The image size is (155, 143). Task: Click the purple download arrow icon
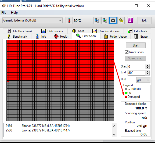[x=130, y=20]
